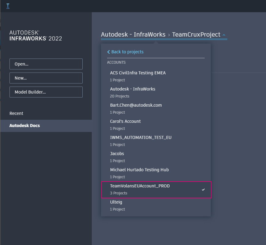Launch Model Builder
This screenshot has height=245, width=266.
(x=46, y=92)
